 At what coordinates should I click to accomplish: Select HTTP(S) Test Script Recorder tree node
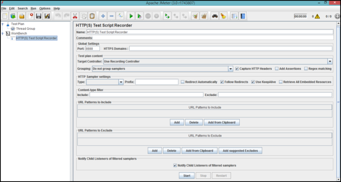coord(36,38)
